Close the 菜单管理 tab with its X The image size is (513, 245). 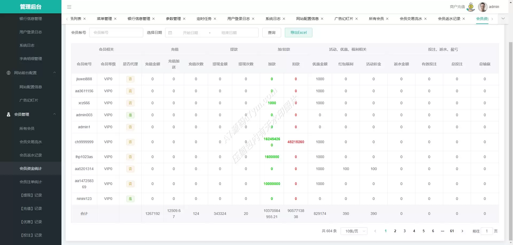pos(115,19)
